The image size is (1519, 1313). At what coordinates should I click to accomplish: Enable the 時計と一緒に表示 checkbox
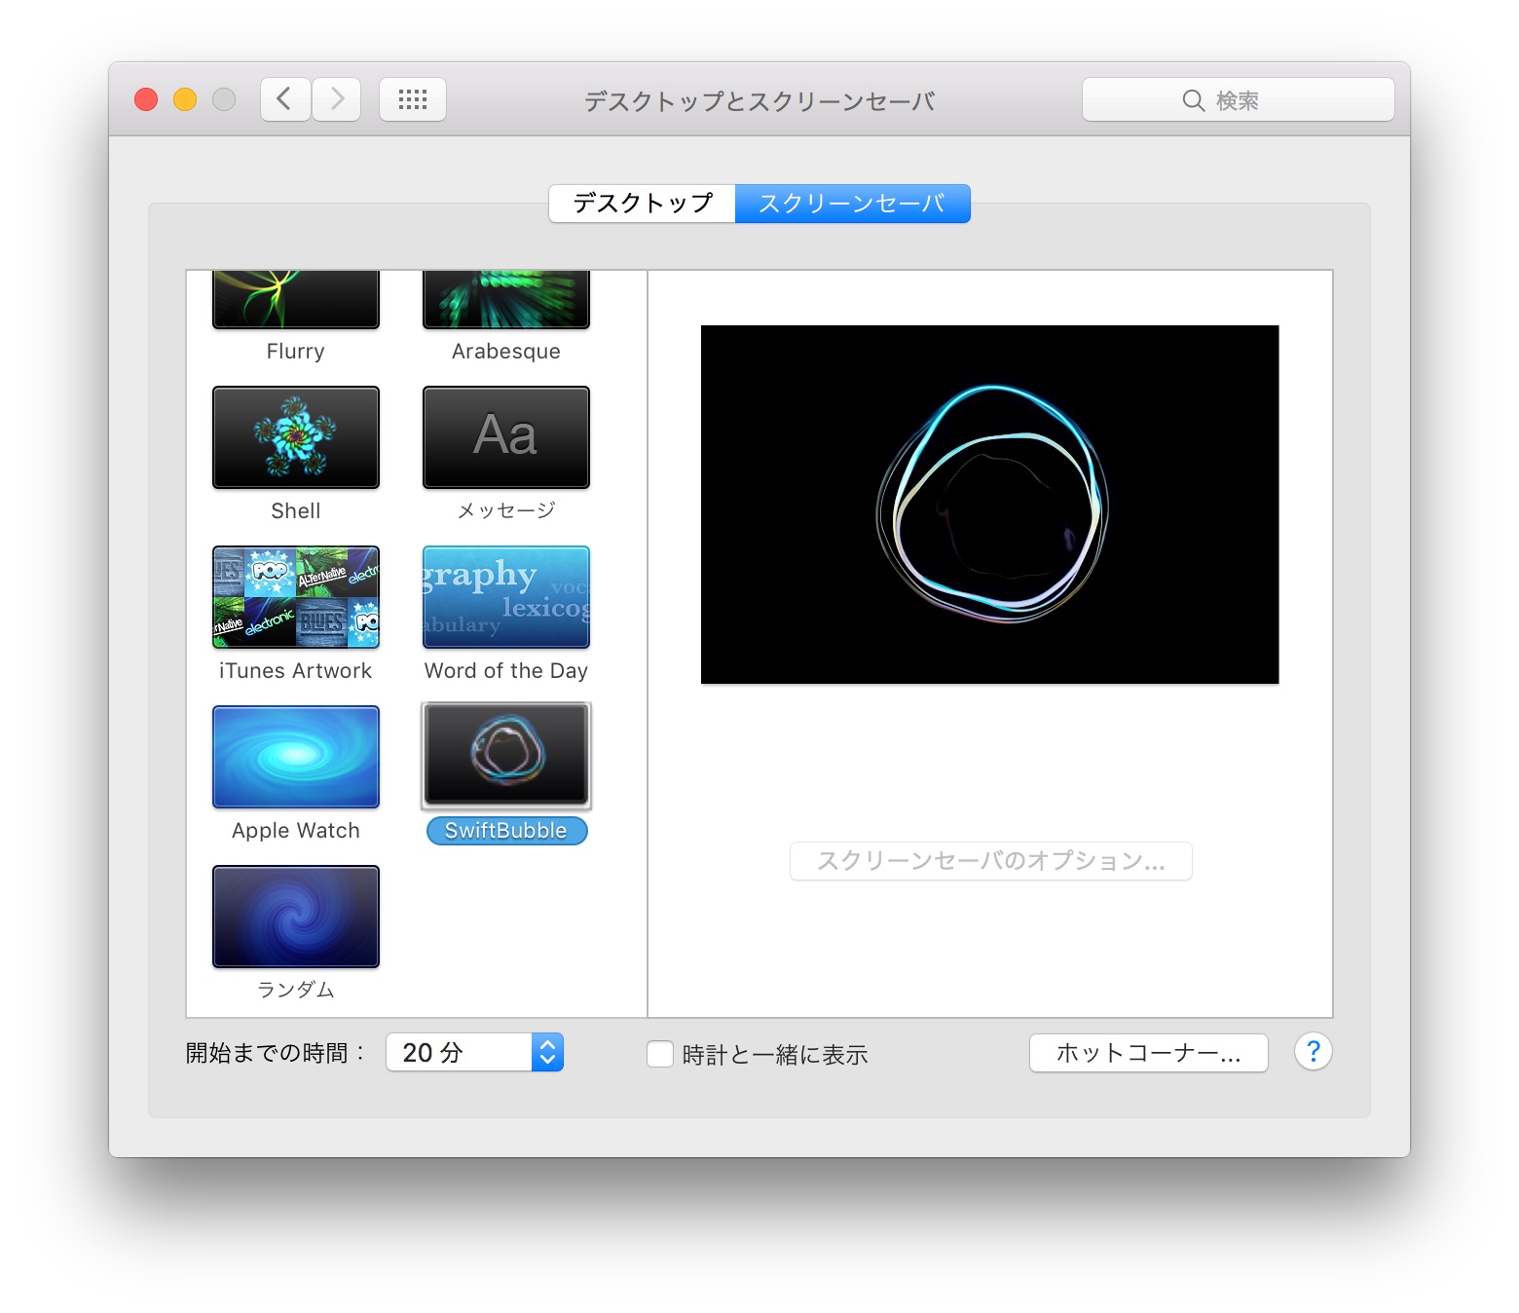coord(660,1054)
